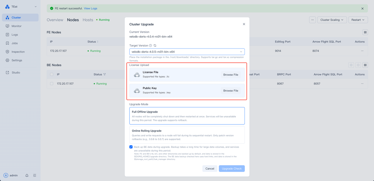Dismiss the FE restart success banner
This screenshot has width=374, height=181.
coord(363,8)
